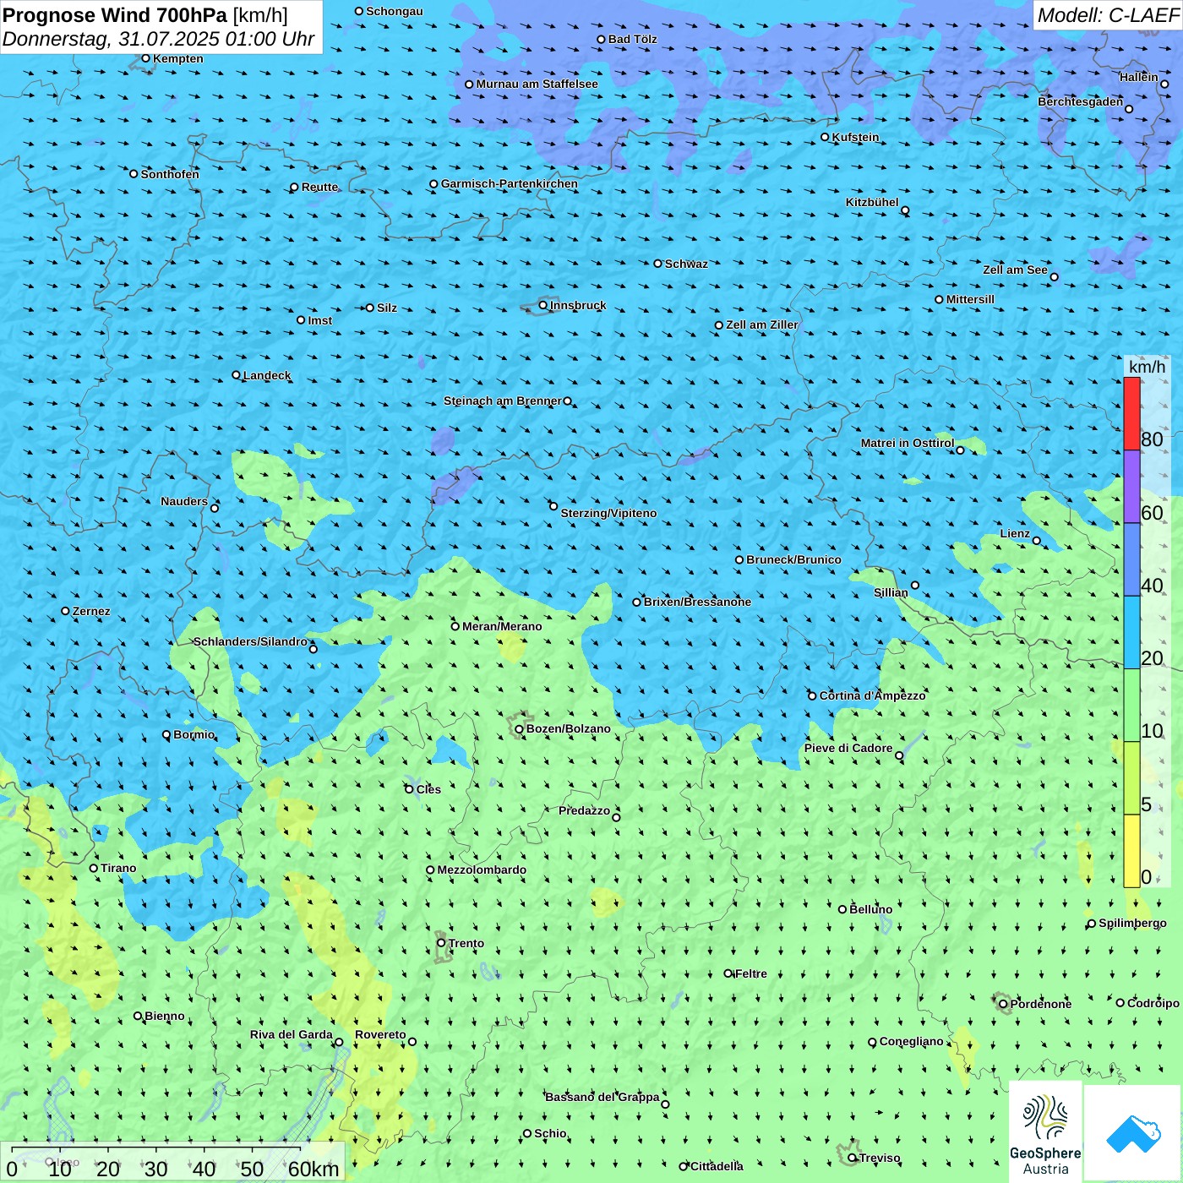Click the dark blue 40–60 legend swatch

[x=1131, y=559]
